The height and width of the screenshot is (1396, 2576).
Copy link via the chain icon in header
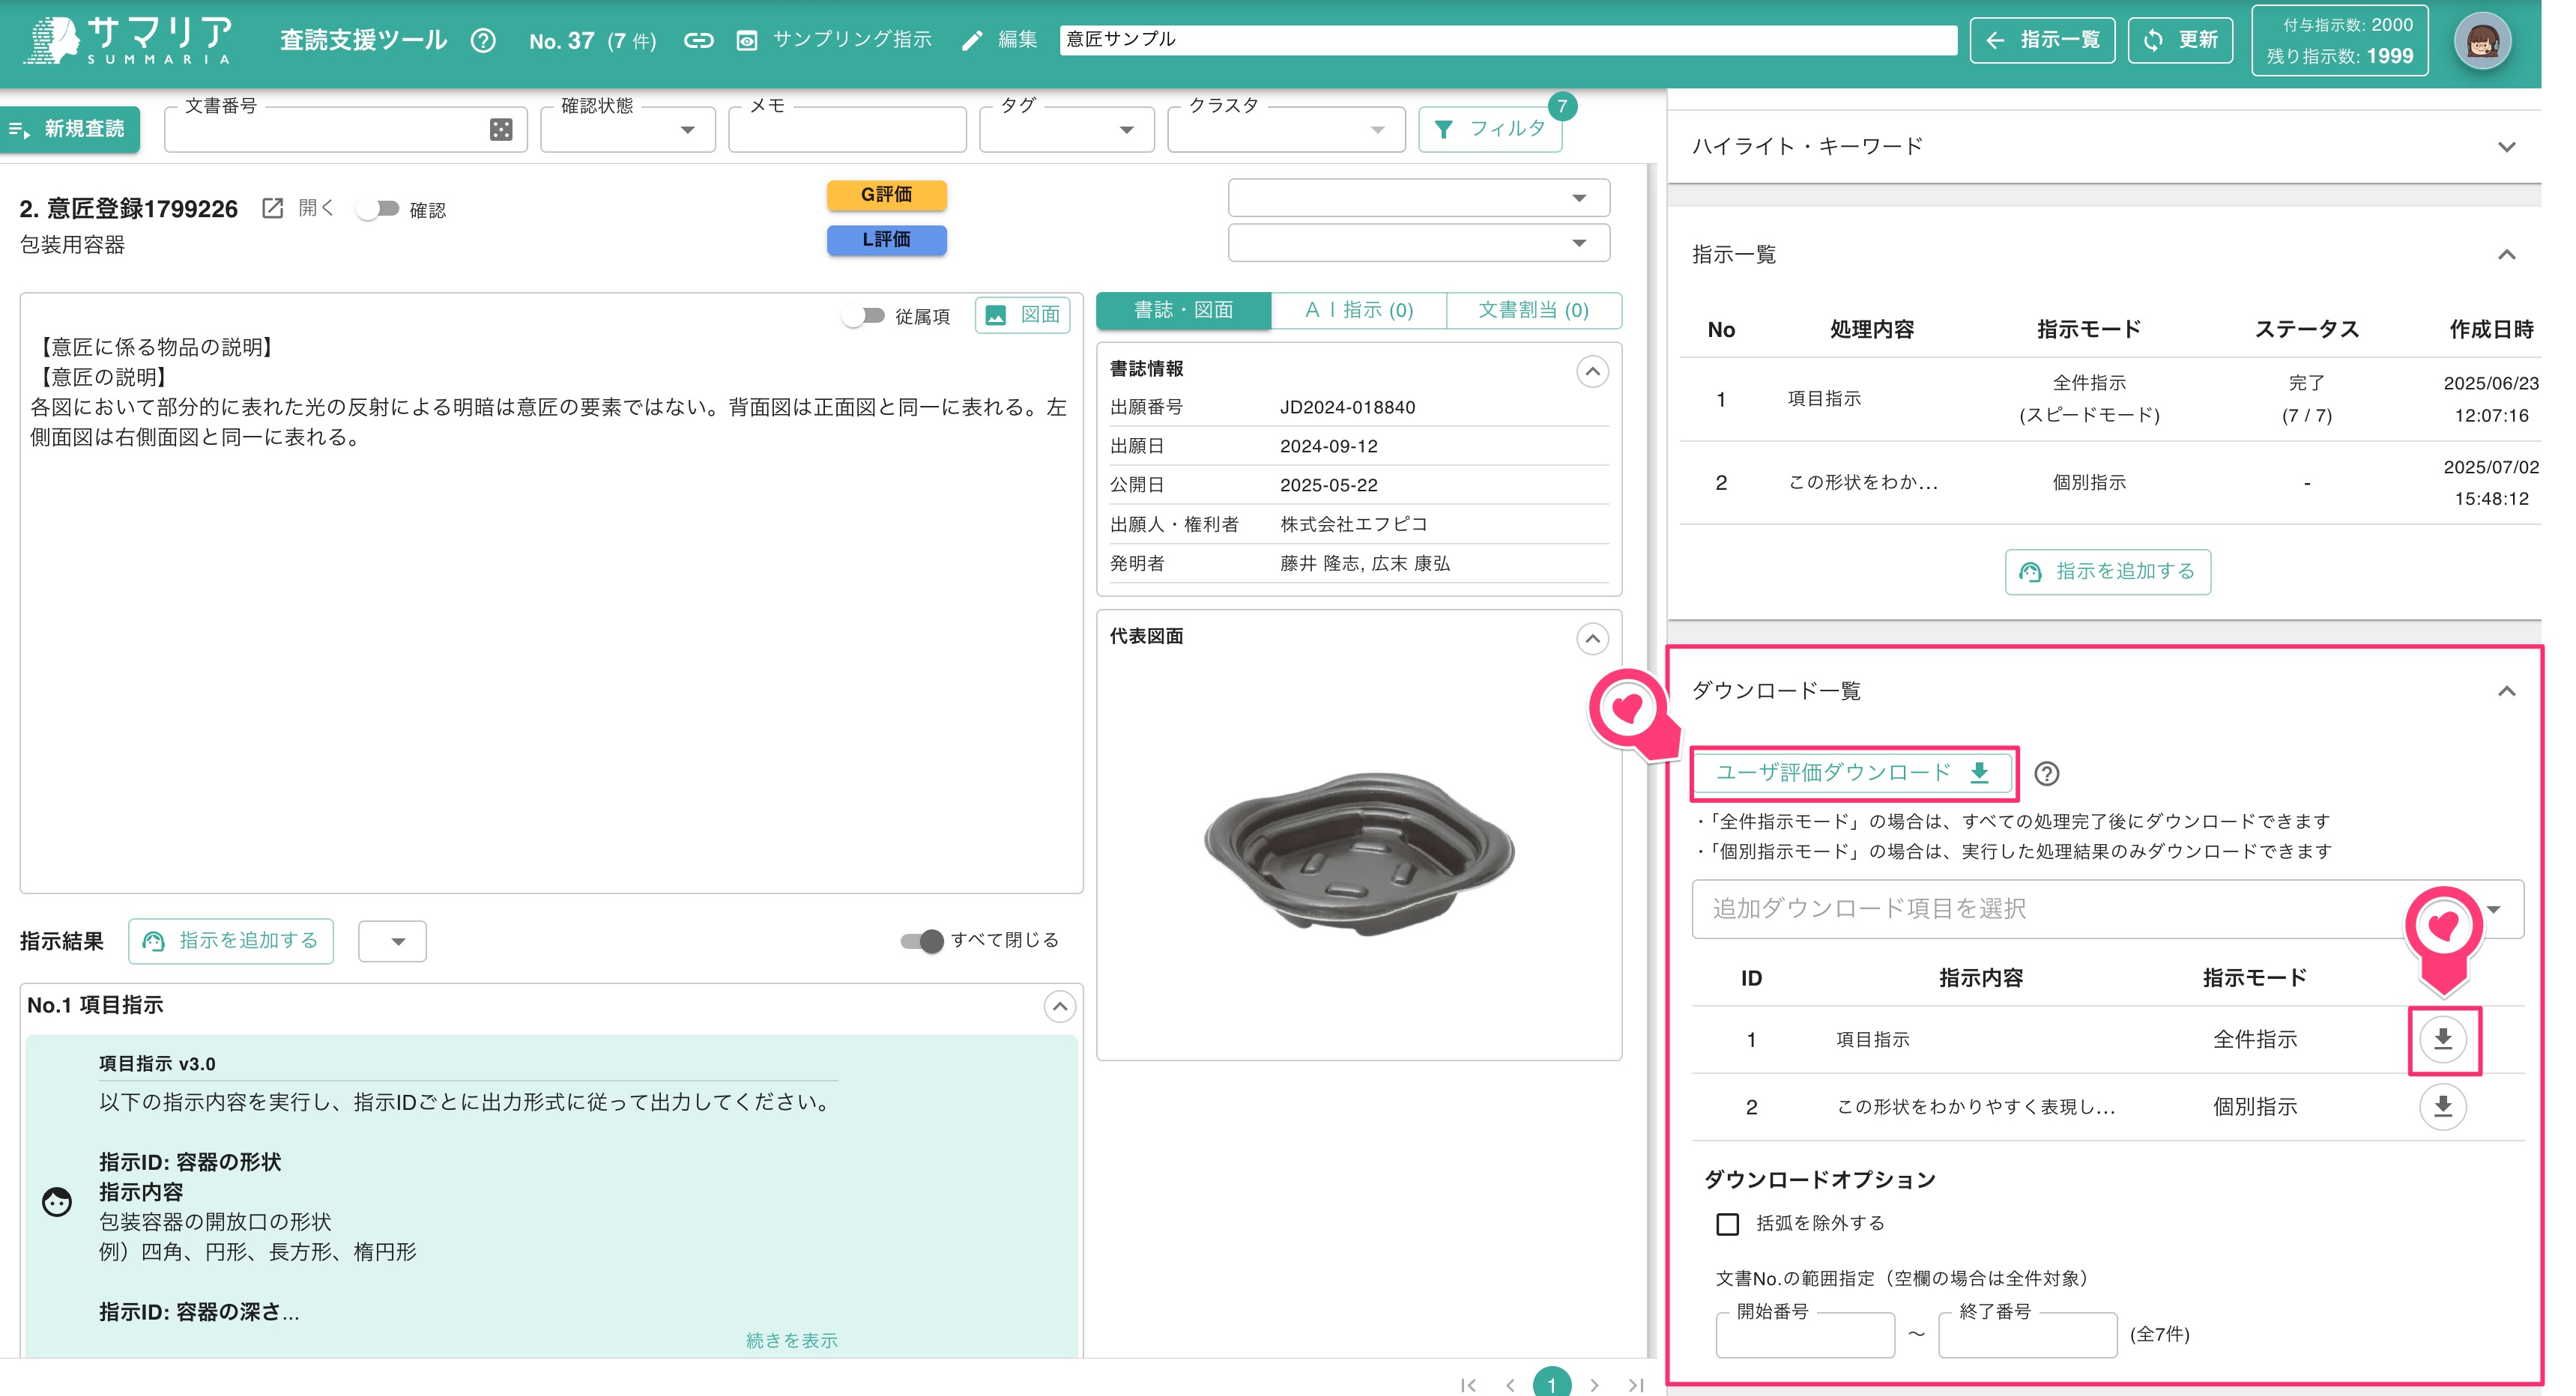(x=698, y=40)
